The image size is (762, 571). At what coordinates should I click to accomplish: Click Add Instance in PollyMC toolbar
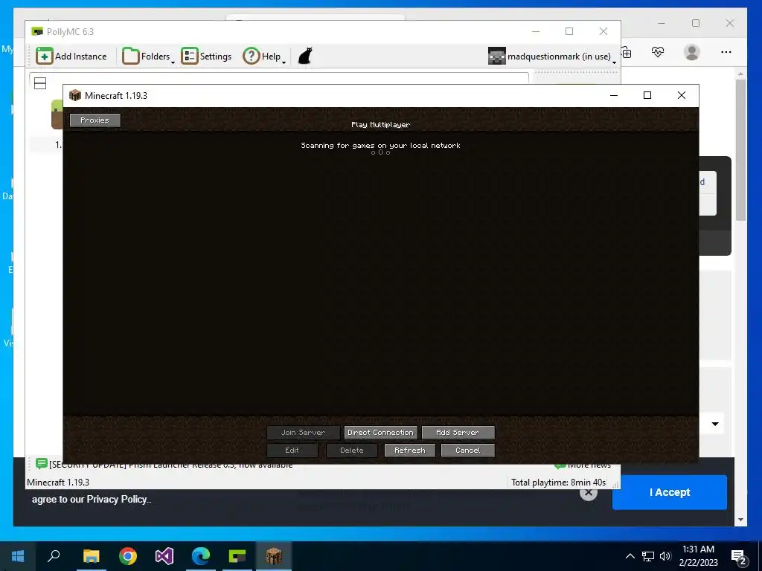click(x=71, y=57)
